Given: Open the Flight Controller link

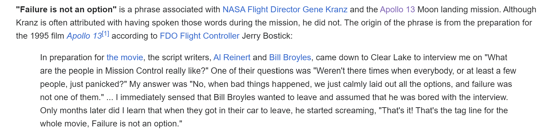Looking at the screenshot, I should pos(210,36).
